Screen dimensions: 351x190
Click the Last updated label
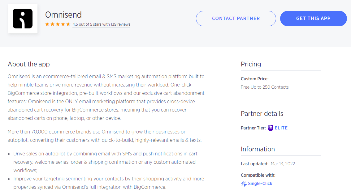click(254, 164)
